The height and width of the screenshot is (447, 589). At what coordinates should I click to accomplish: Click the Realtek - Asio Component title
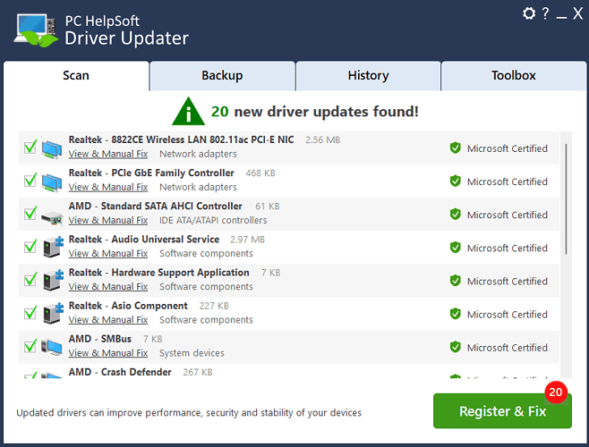point(128,306)
